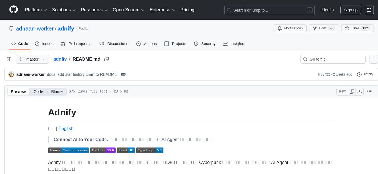Download the raw README file
Screen dimensions: 378x174
(x=360, y=91)
